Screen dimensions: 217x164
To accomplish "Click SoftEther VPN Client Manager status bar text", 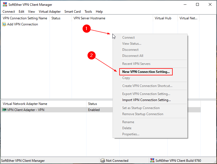I will click(x=23, y=161).
